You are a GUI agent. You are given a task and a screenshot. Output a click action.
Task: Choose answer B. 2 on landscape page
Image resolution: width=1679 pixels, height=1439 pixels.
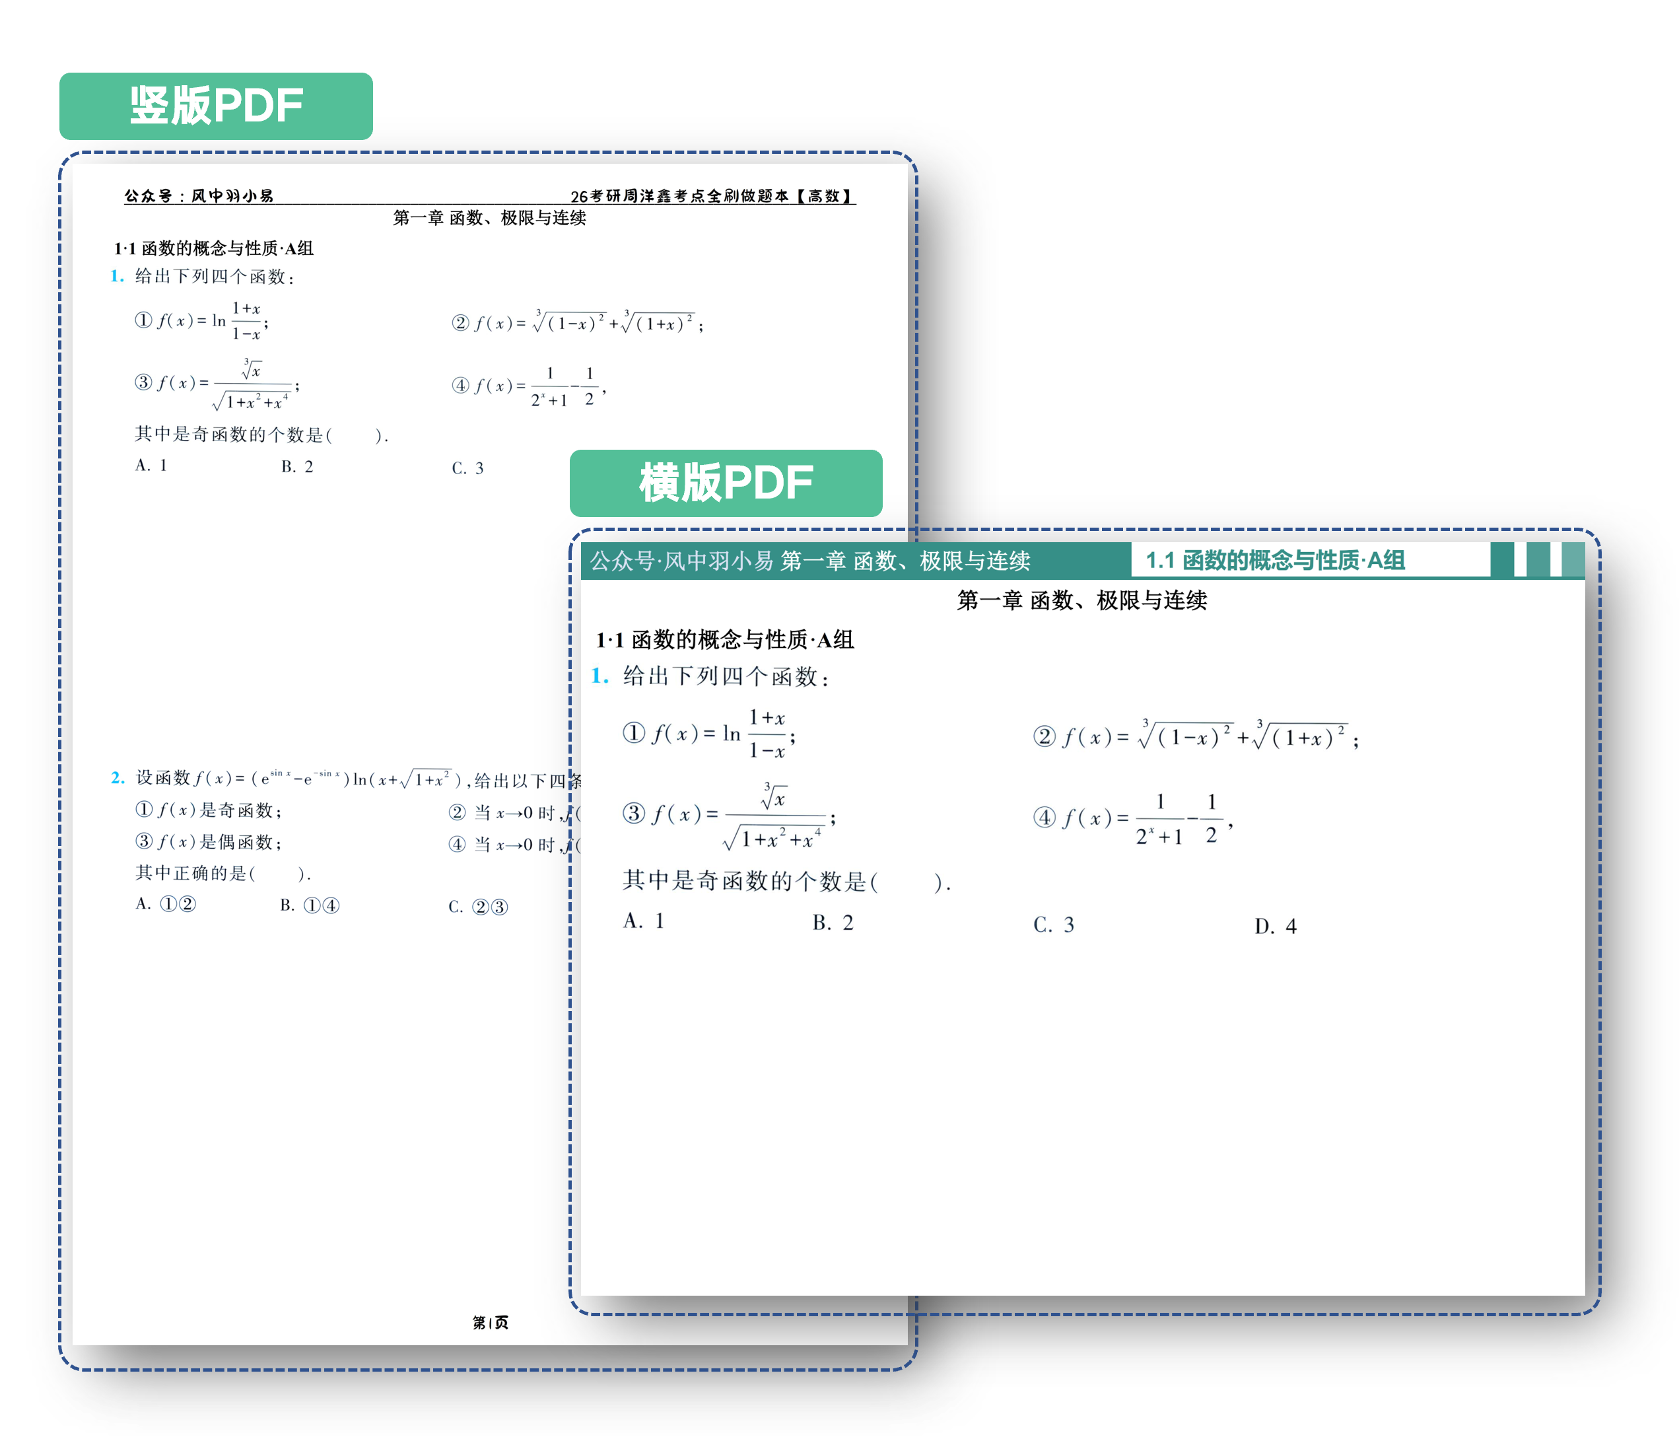[833, 923]
